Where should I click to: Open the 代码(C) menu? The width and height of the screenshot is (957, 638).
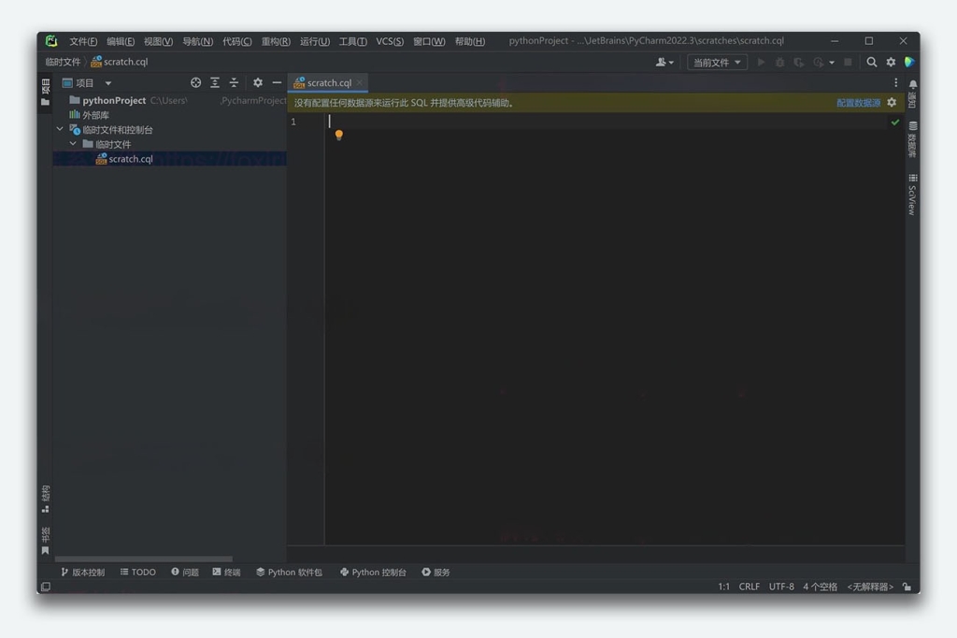(x=236, y=41)
